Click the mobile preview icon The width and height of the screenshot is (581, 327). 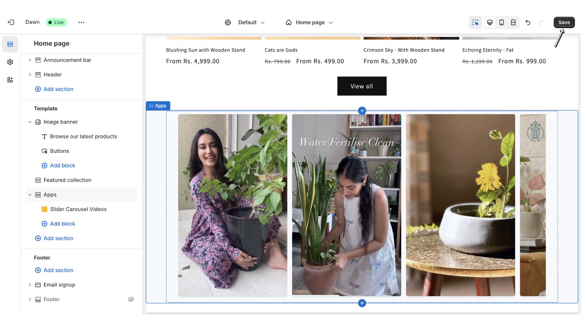[x=502, y=22]
